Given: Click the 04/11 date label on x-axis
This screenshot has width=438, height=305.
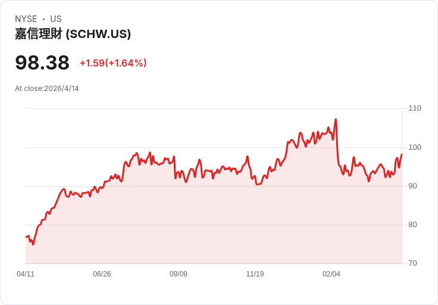Looking at the screenshot, I should point(26,274).
